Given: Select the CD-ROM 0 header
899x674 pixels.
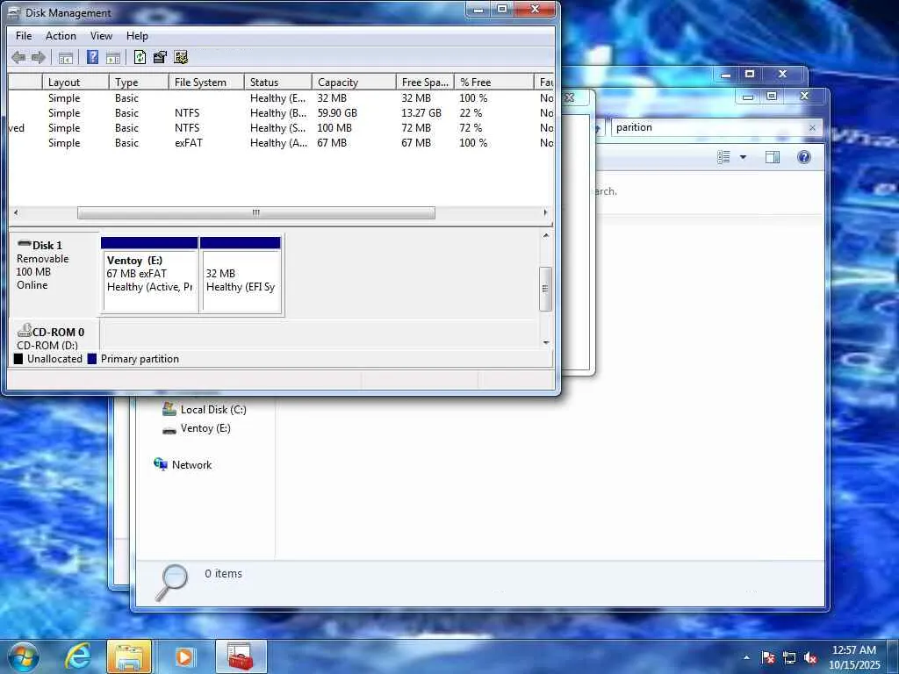Looking at the screenshot, I should pos(54,336).
